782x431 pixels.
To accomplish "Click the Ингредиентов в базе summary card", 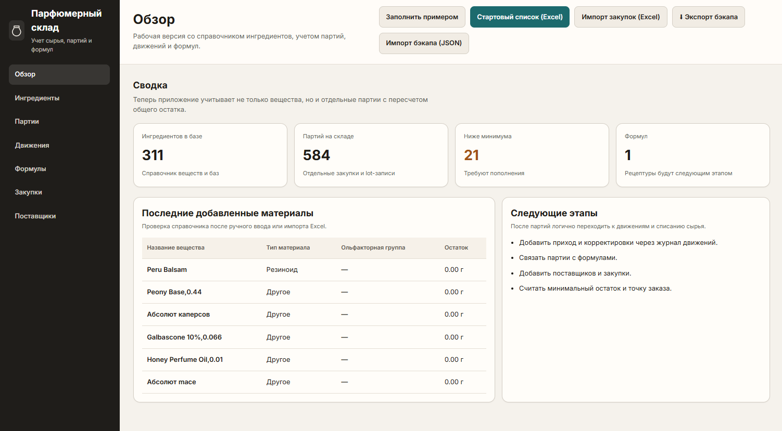I will [210, 155].
